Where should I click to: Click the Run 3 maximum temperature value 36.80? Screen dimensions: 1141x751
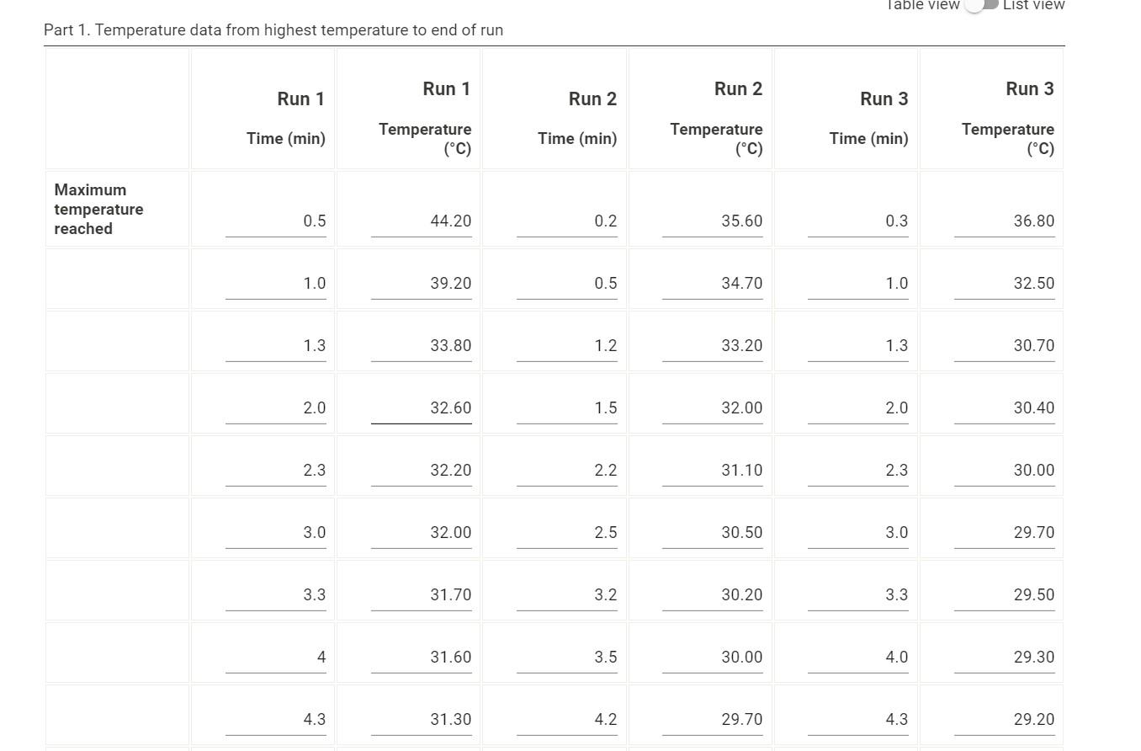pos(1005,221)
